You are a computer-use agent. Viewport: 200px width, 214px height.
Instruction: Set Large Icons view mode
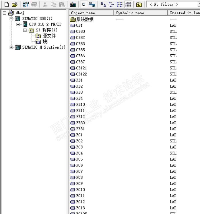pos(103,5)
